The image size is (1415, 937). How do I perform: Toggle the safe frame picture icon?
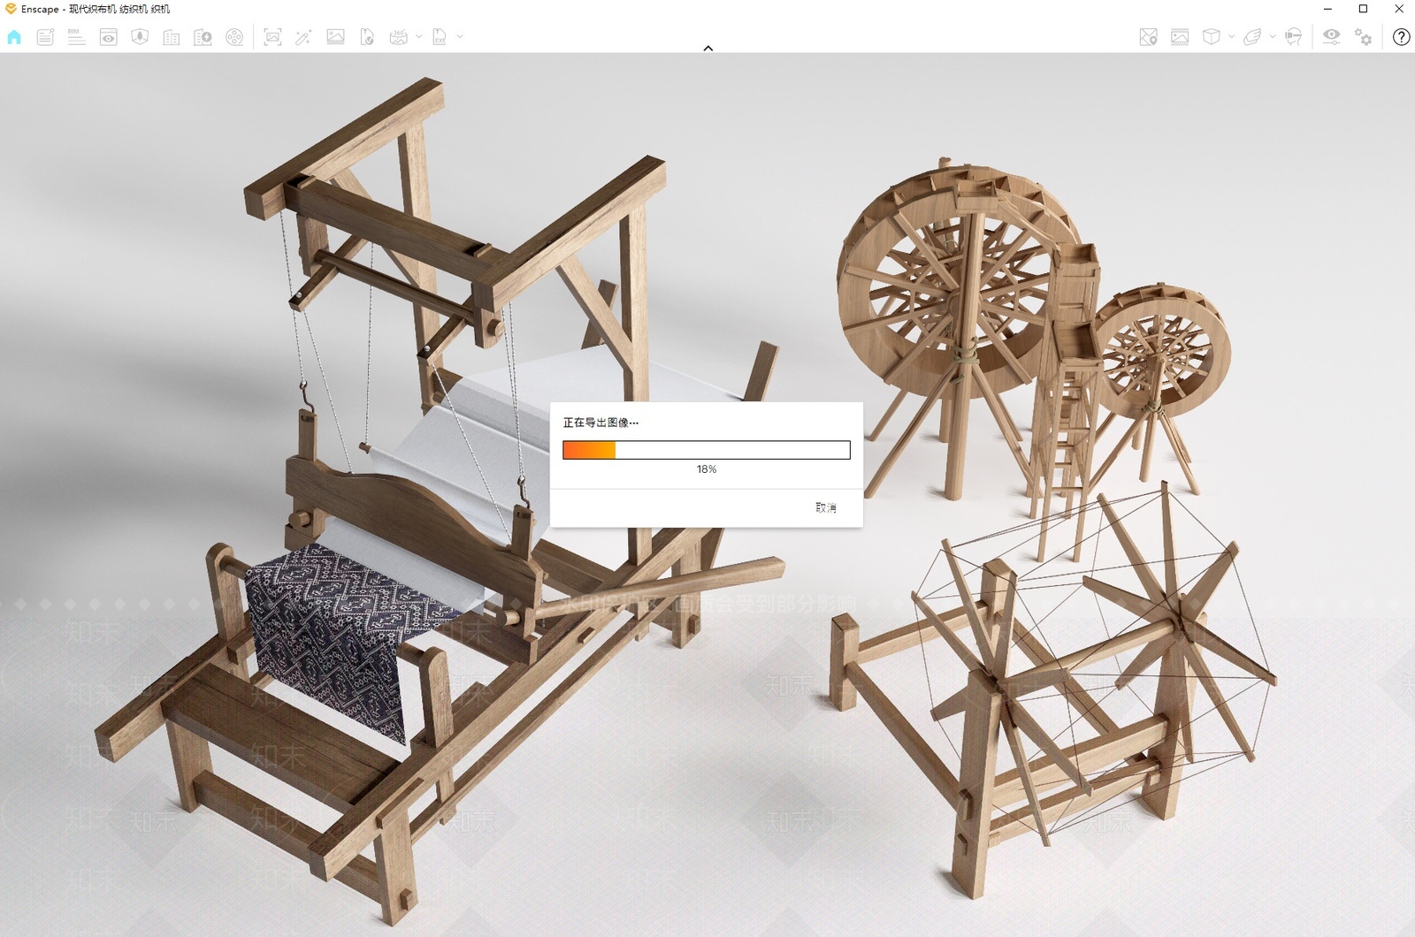[x=1180, y=37]
